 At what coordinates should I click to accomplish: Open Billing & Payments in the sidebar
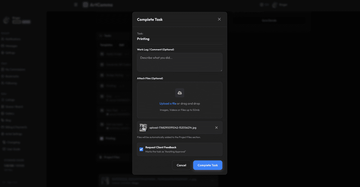(x=15, y=127)
